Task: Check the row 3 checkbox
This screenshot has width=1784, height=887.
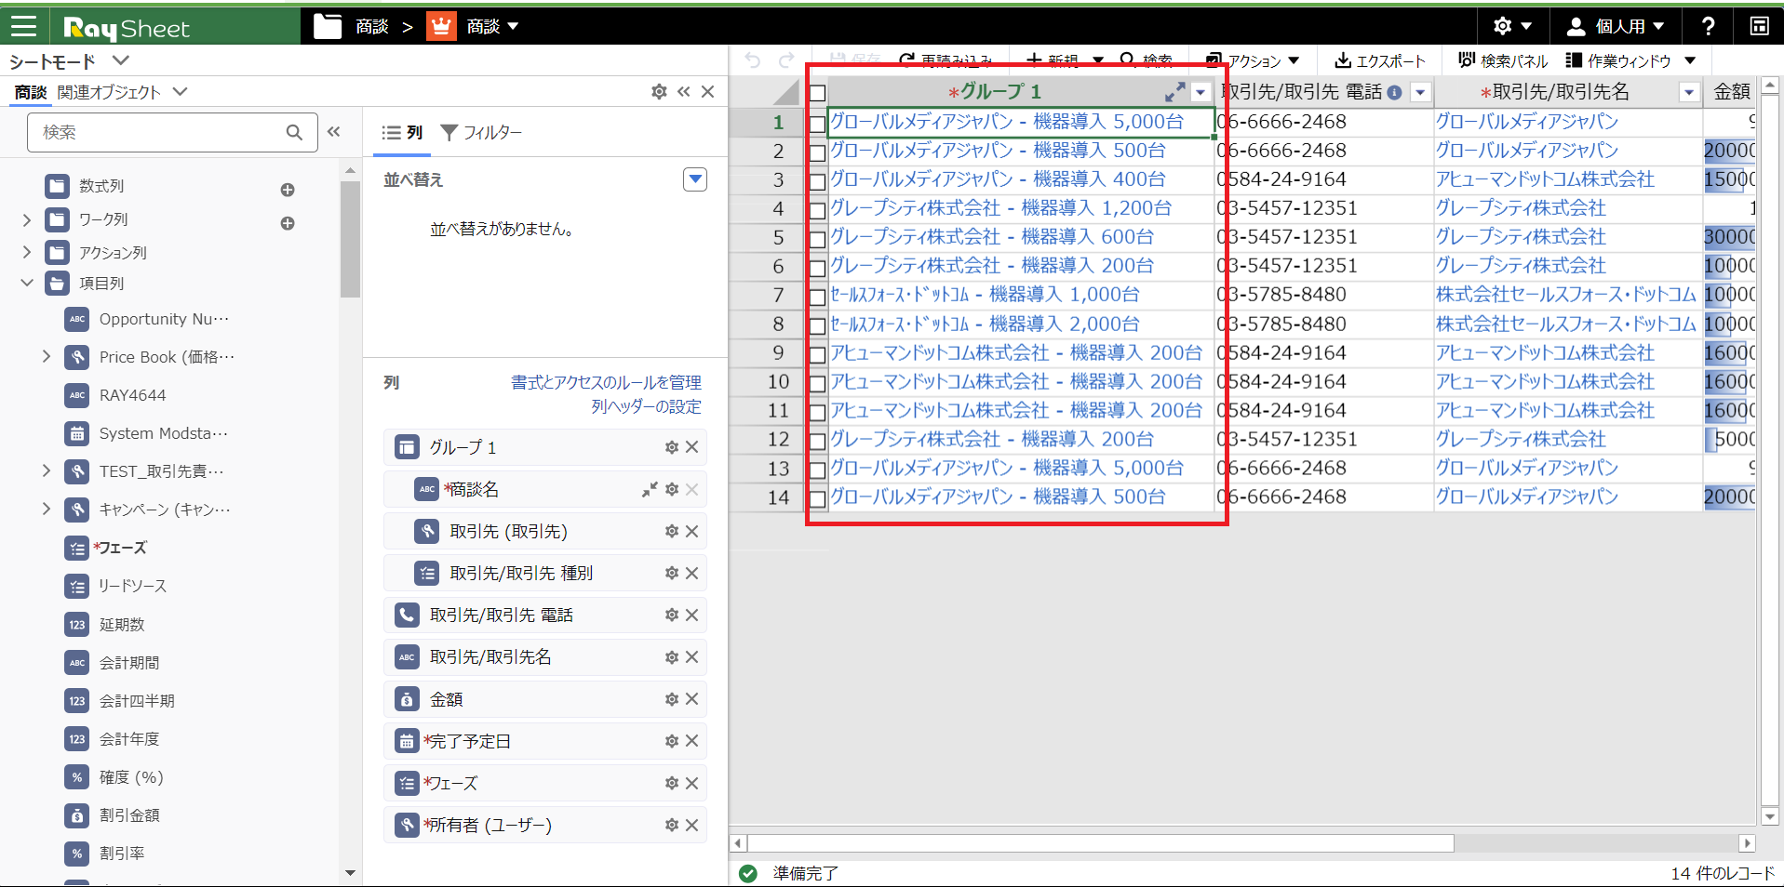Action: (x=817, y=181)
